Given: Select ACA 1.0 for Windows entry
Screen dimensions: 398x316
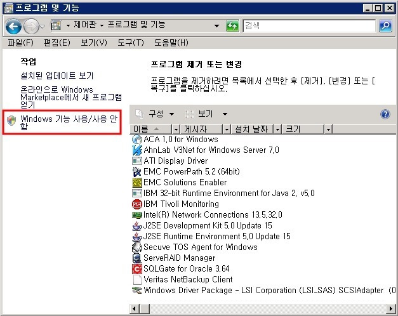Looking at the screenshot, I should pos(181,140).
